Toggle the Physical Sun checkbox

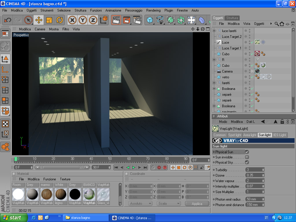pyautogui.click(x=247, y=152)
